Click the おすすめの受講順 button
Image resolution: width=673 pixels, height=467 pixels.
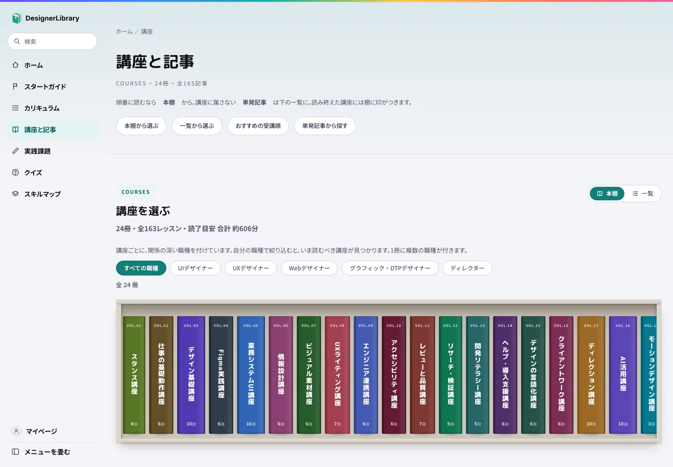coord(258,126)
